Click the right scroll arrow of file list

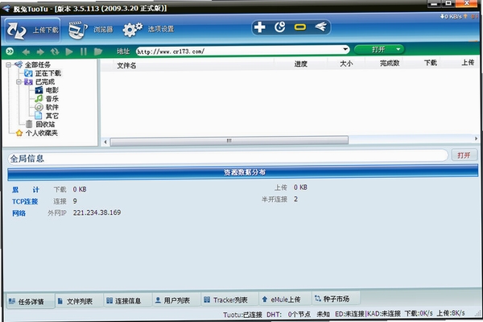[476, 138]
